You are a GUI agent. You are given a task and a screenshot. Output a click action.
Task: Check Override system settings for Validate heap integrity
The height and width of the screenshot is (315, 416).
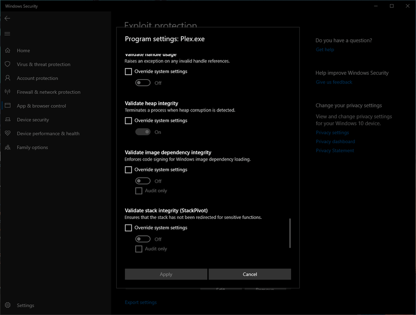128,121
